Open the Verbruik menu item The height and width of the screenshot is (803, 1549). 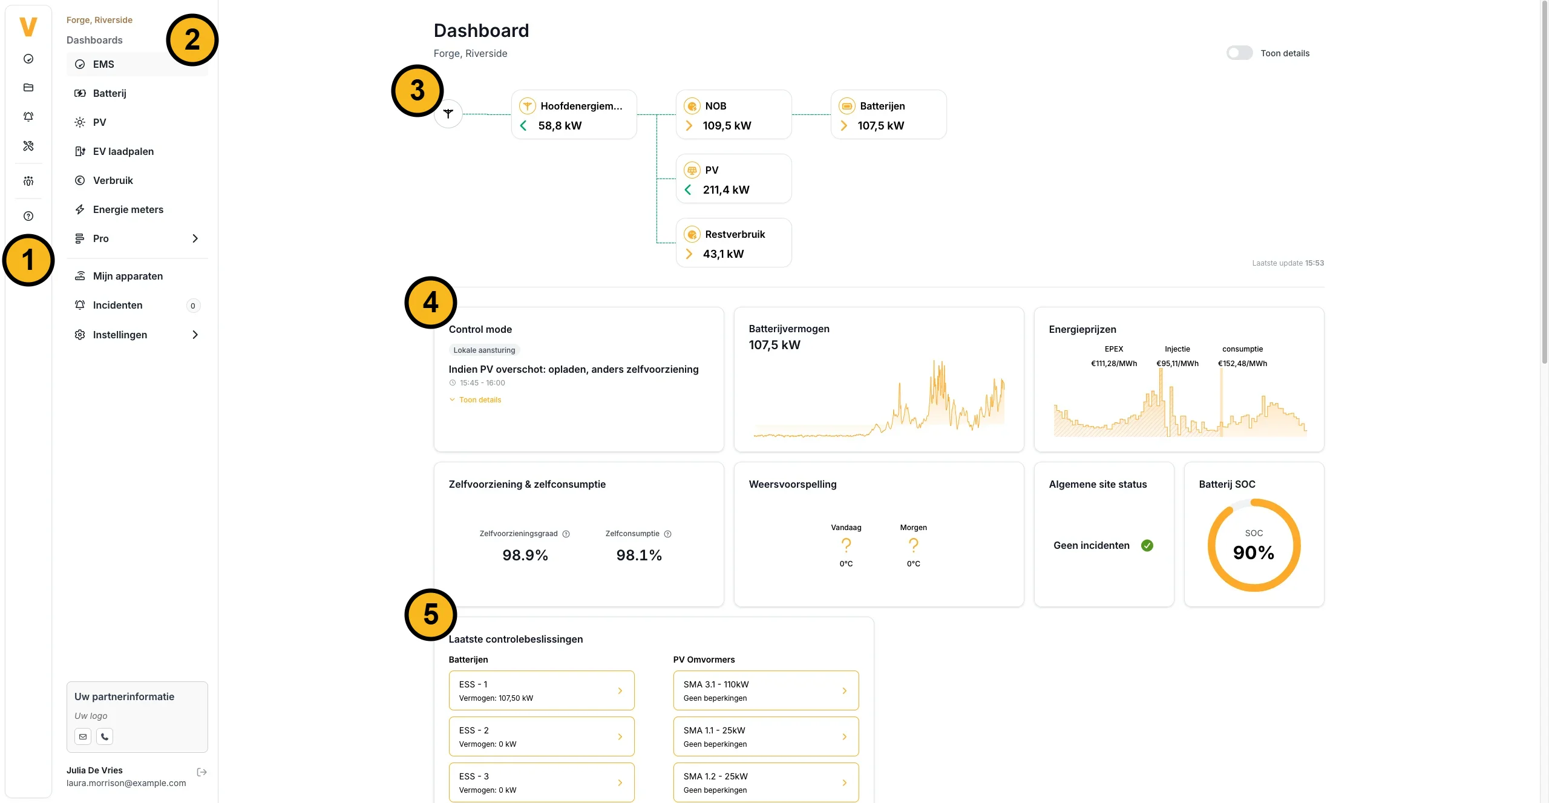tap(137, 180)
